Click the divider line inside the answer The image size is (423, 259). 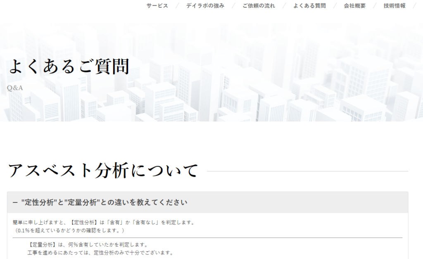[207, 238]
